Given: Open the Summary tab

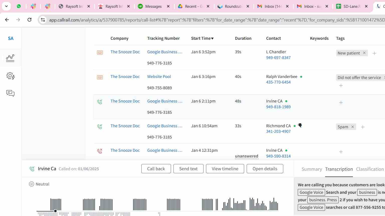Looking at the screenshot, I should [x=312, y=169].
